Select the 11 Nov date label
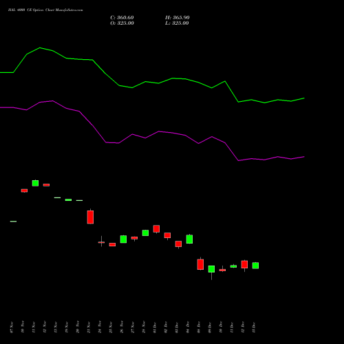Screen dimensions: 344x344 click(x=34, y=327)
